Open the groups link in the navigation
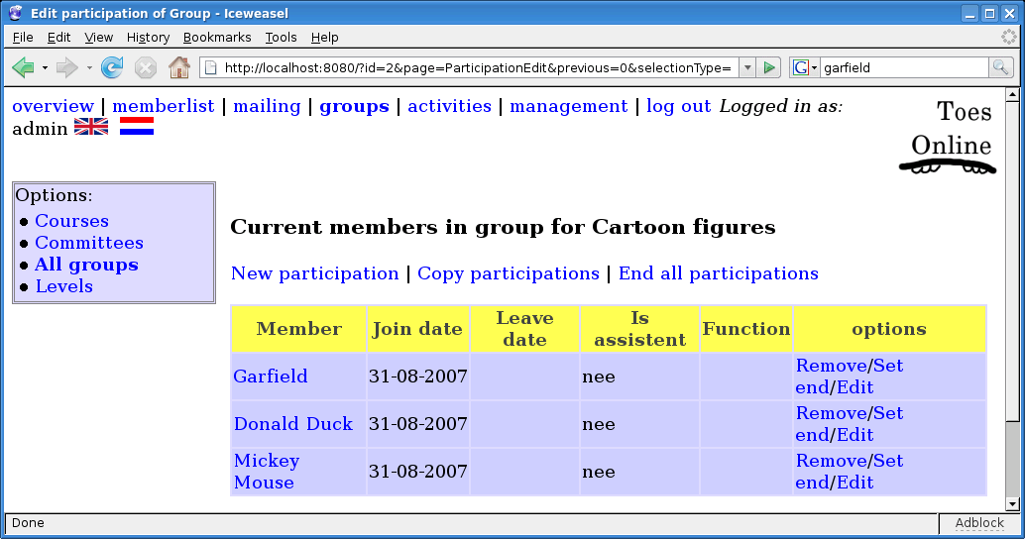The image size is (1025, 539). pyautogui.click(x=354, y=106)
